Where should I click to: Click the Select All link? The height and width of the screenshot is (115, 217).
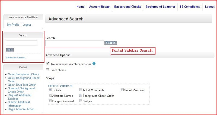(x=53, y=86)
